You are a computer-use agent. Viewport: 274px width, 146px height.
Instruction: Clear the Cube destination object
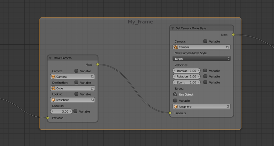coord(92,88)
